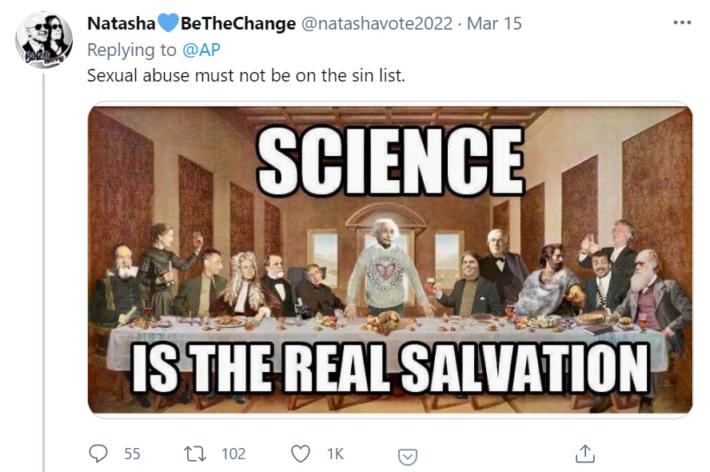Open the Biden Harris profile avatar
This screenshot has width=710, height=472.
[44, 41]
